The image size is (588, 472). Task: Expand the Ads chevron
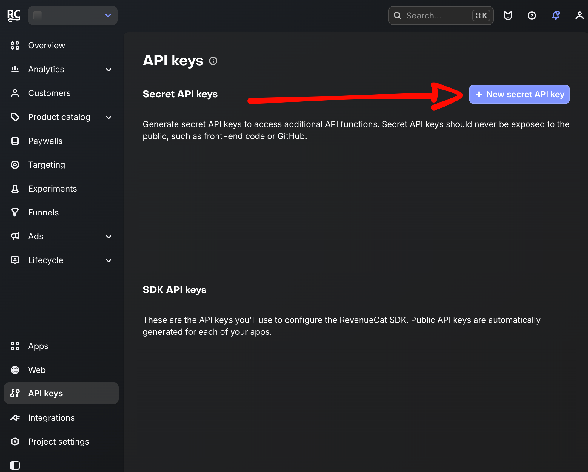coord(109,237)
